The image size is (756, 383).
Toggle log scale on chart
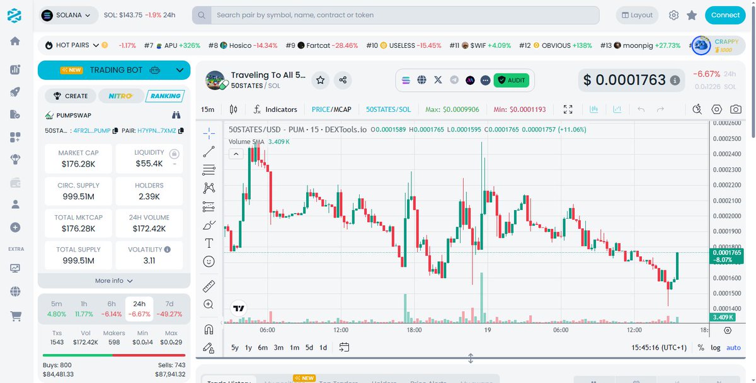tap(716, 347)
